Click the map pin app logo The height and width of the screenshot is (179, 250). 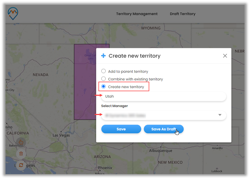13,13
